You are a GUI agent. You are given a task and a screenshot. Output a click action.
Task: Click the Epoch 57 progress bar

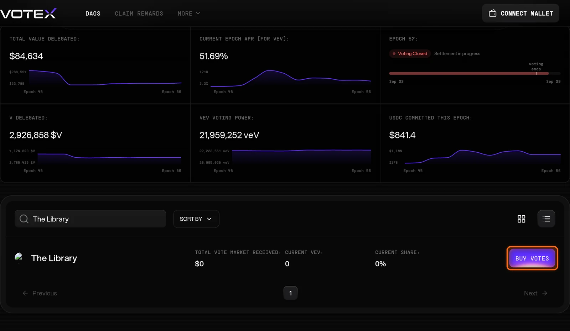[475, 73]
